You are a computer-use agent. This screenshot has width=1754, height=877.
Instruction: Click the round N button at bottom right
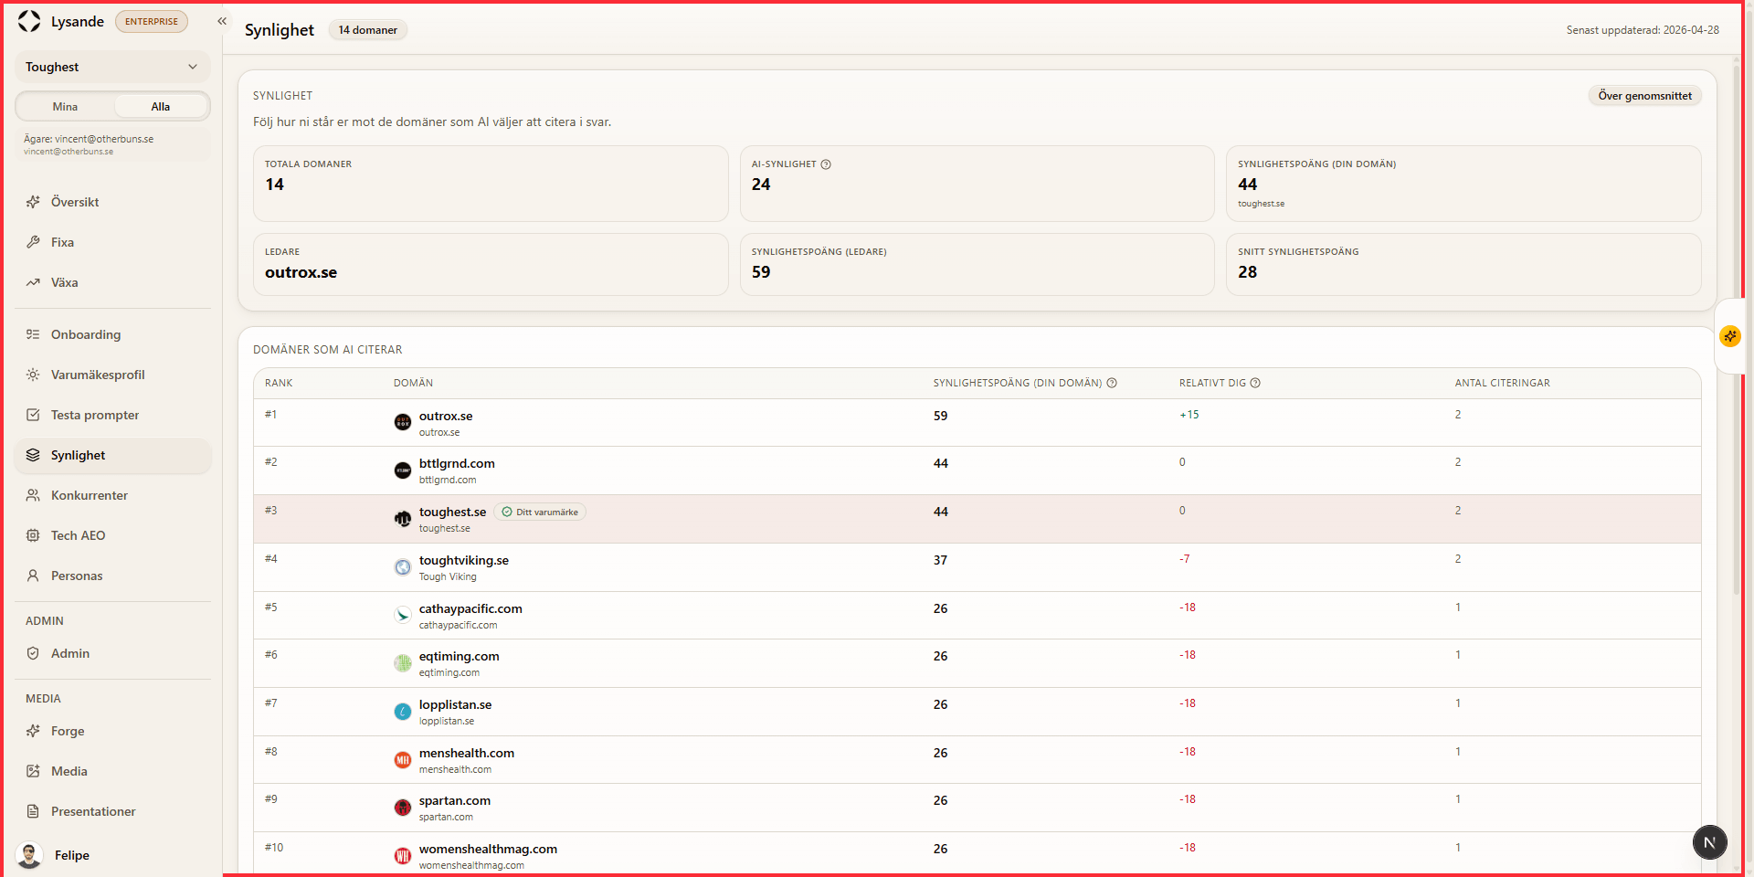[1709, 842]
